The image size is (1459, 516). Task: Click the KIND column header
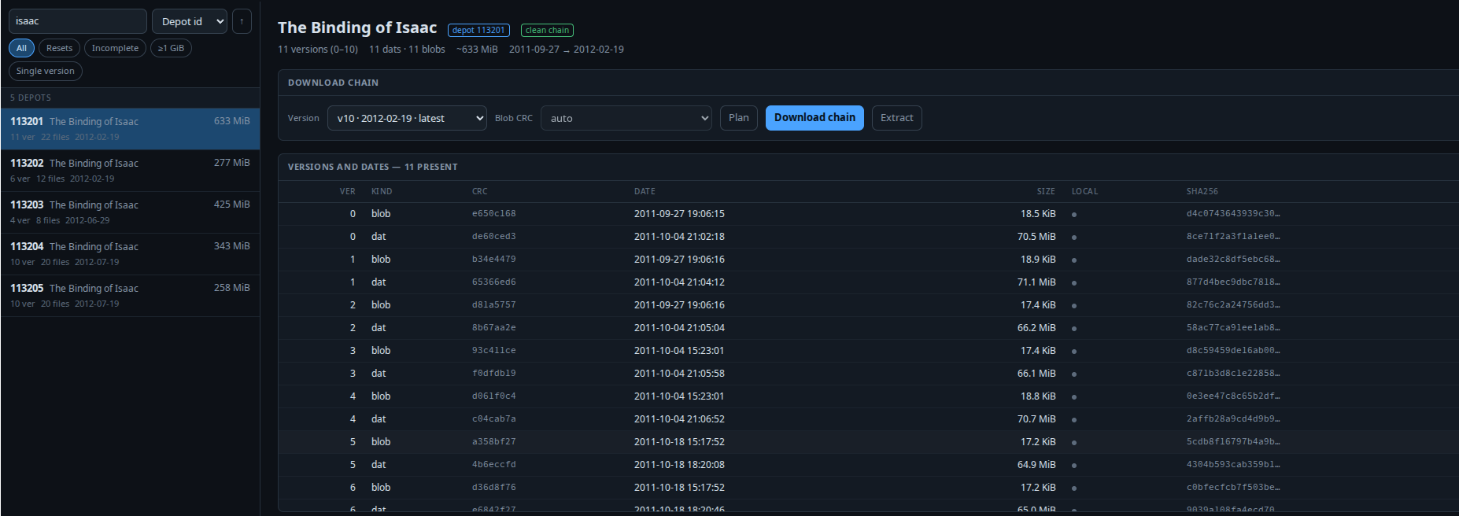click(x=382, y=191)
